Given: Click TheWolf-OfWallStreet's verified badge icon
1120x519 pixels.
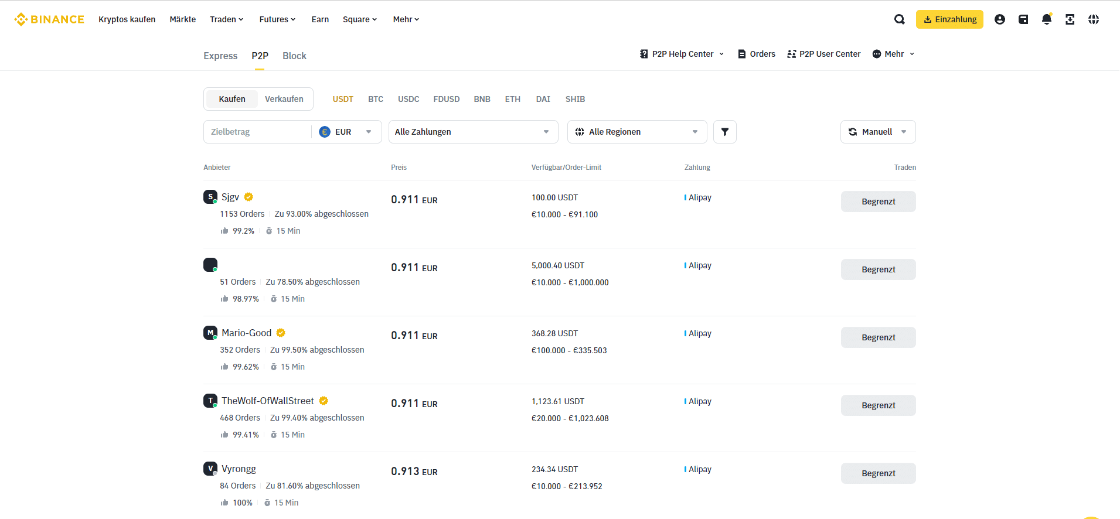Looking at the screenshot, I should pos(324,401).
